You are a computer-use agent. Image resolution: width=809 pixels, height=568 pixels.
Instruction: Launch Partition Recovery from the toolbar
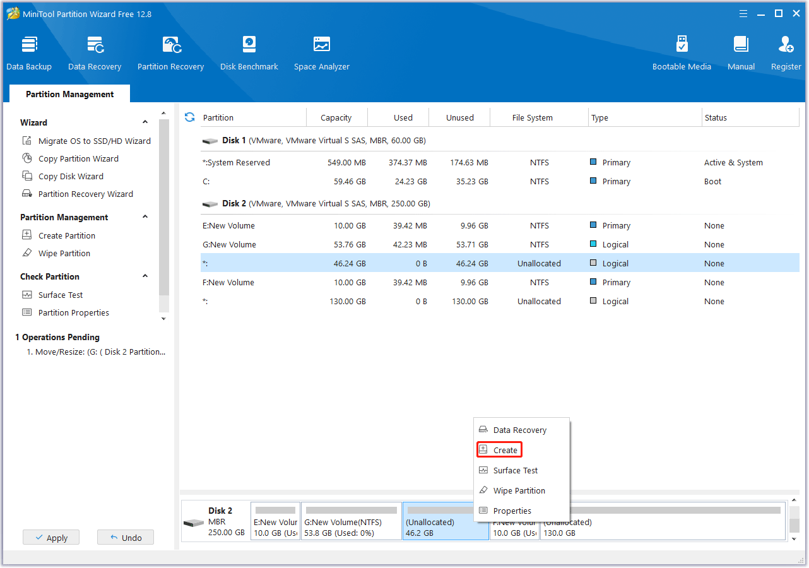click(170, 54)
